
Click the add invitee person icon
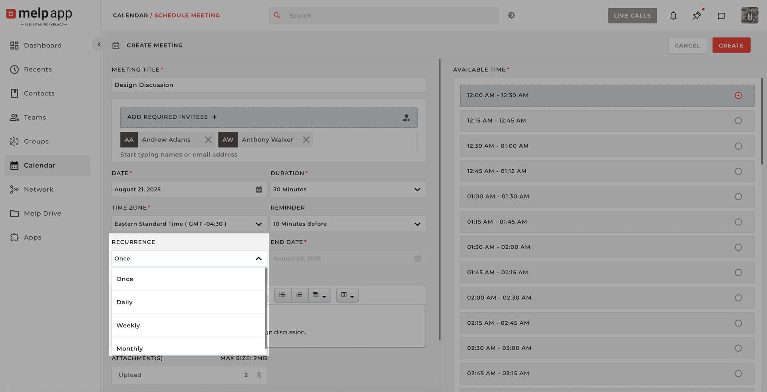(x=406, y=118)
